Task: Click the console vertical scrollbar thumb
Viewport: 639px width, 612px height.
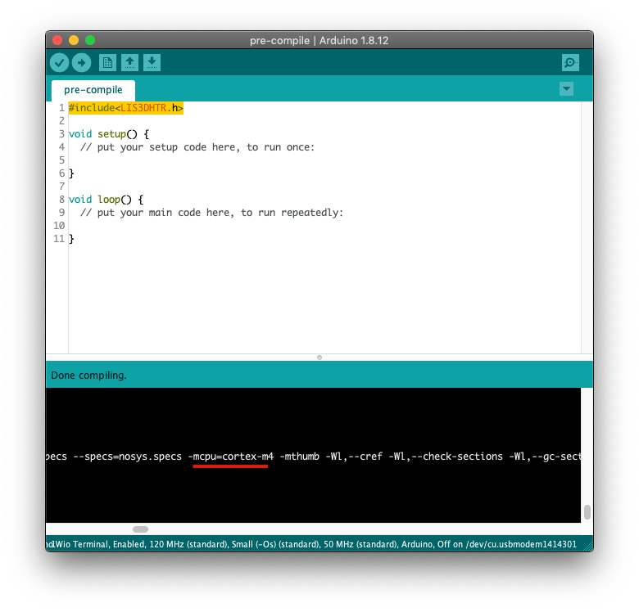Action: coord(587,512)
